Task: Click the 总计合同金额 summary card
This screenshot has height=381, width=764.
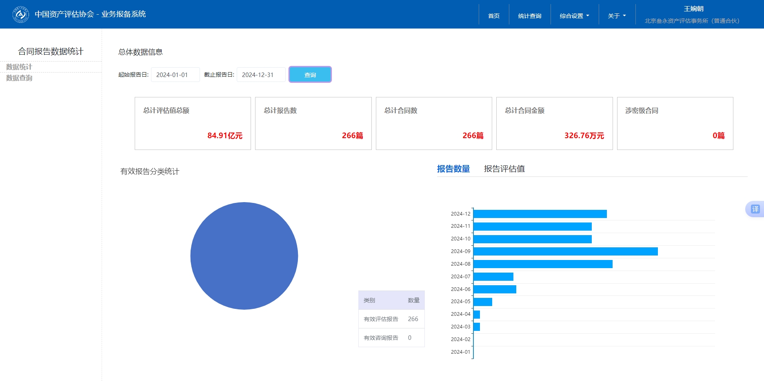Action: pos(554,123)
